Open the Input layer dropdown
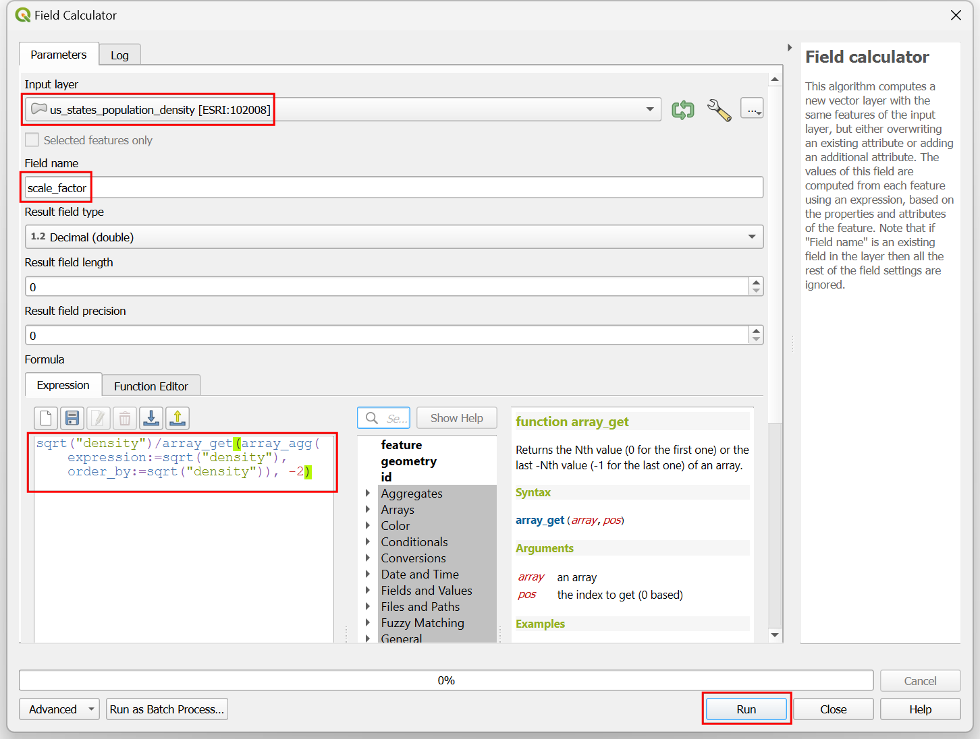Image resolution: width=980 pixels, height=739 pixels. (x=649, y=110)
